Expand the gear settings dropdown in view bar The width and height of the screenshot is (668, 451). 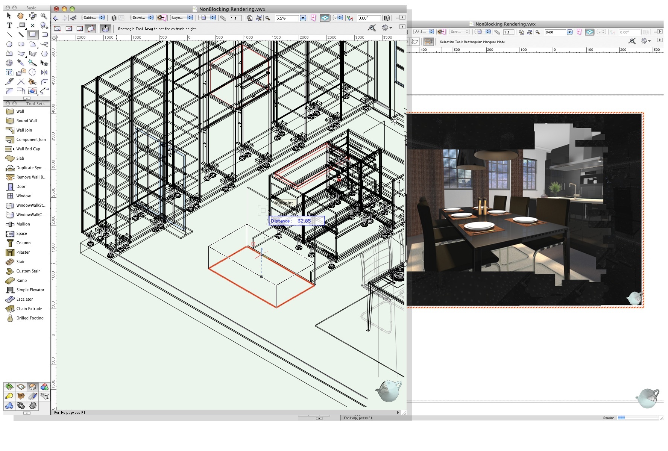coord(385,27)
